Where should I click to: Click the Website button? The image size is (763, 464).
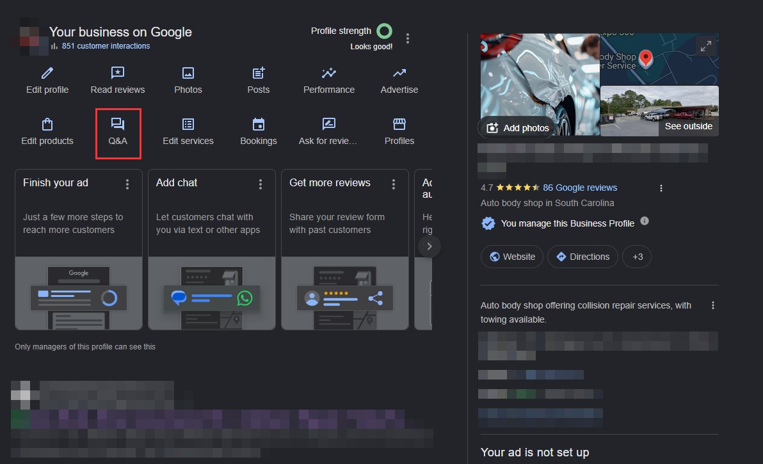(512, 257)
